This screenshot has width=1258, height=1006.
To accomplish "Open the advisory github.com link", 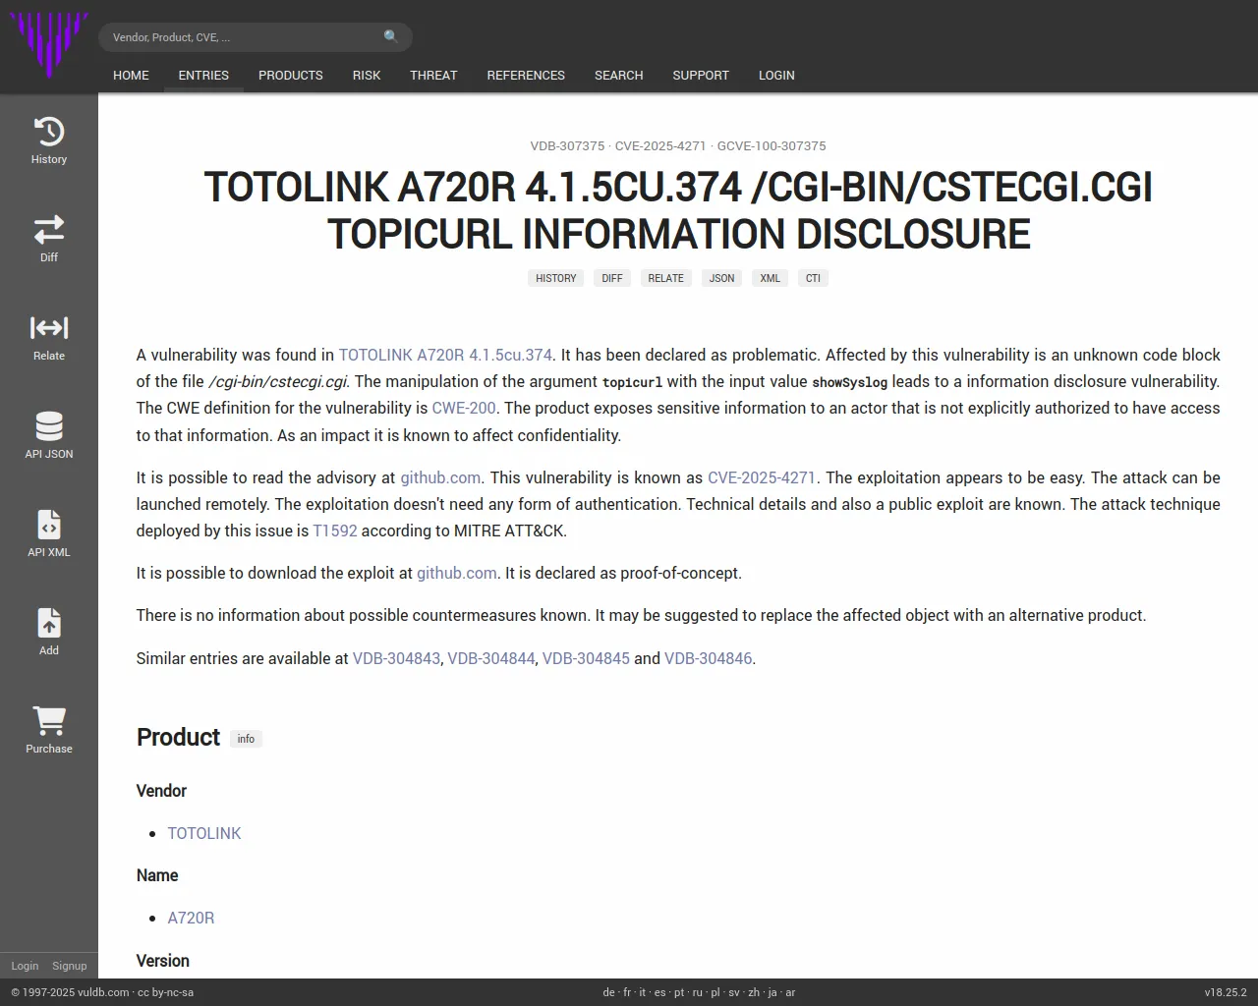I will (440, 477).
